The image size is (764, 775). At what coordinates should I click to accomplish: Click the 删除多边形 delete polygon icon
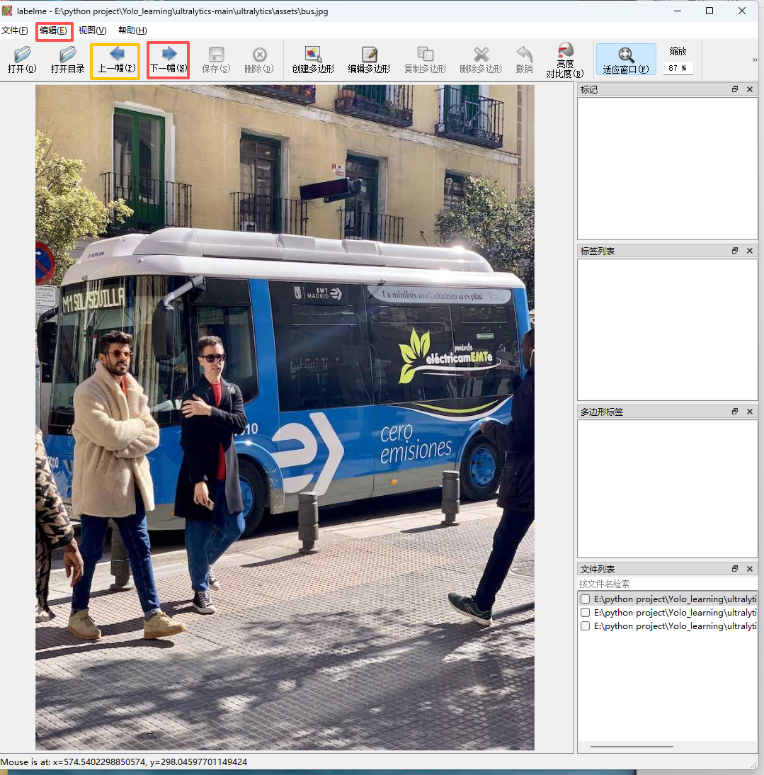[x=481, y=60]
